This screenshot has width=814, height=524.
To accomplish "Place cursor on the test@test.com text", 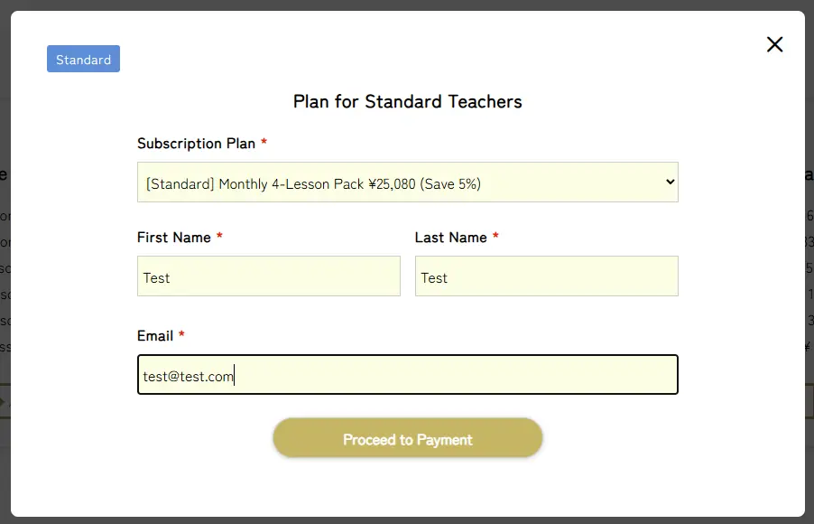I will coord(188,377).
